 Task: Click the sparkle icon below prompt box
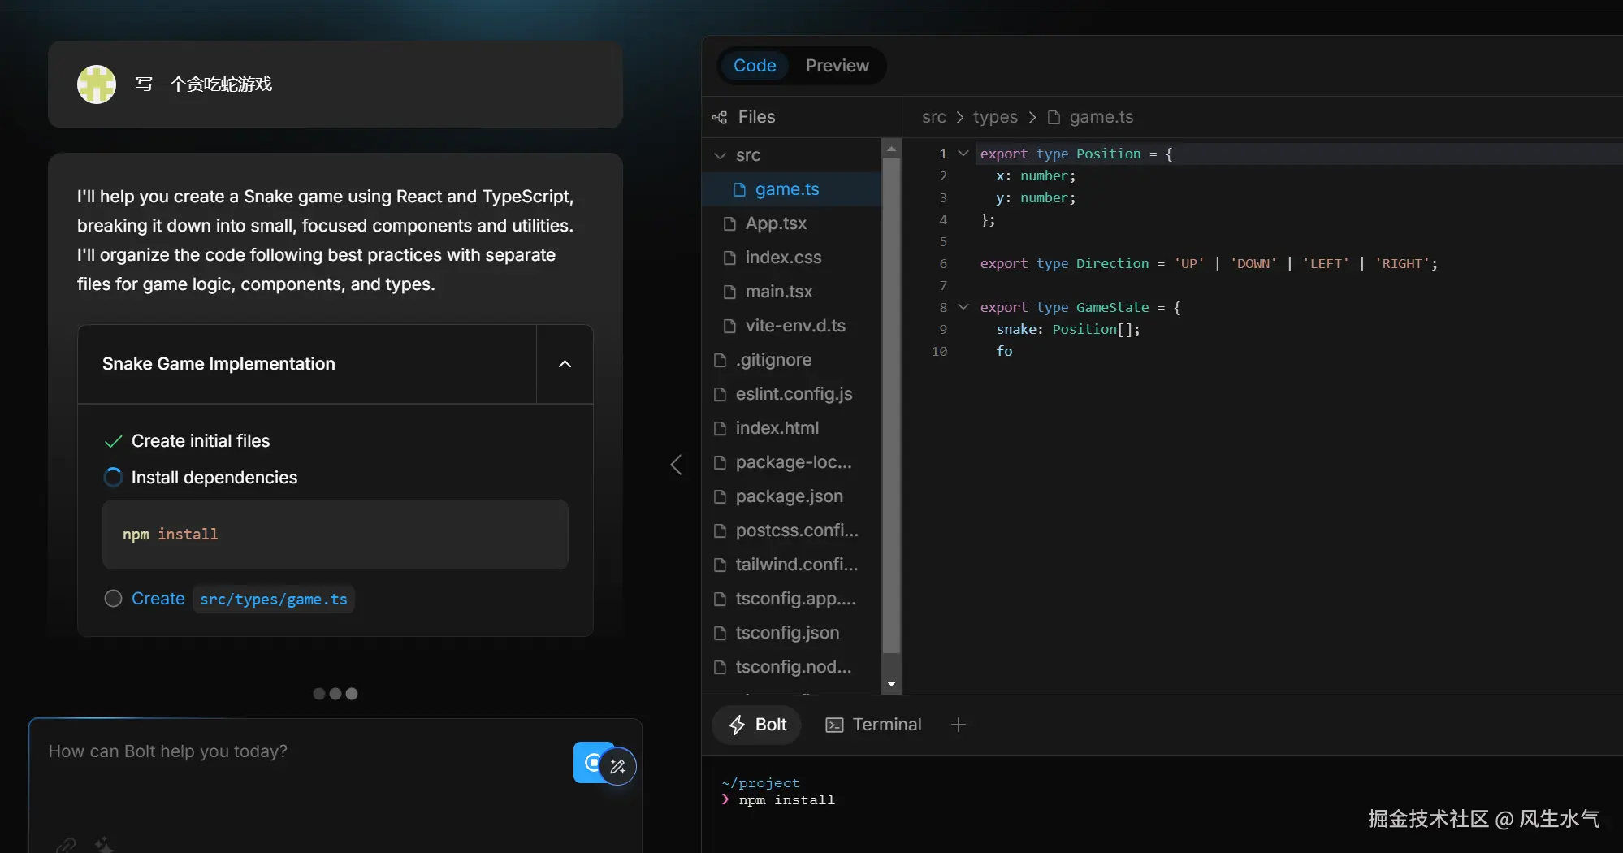click(104, 845)
